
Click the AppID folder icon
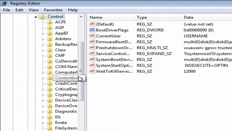click(50, 33)
